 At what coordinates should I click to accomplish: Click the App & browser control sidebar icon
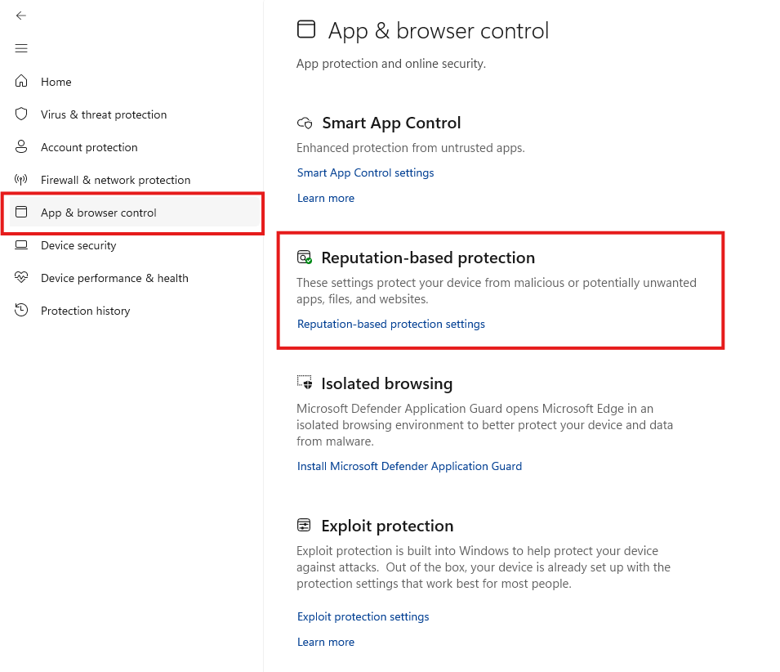tap(22, 213)
